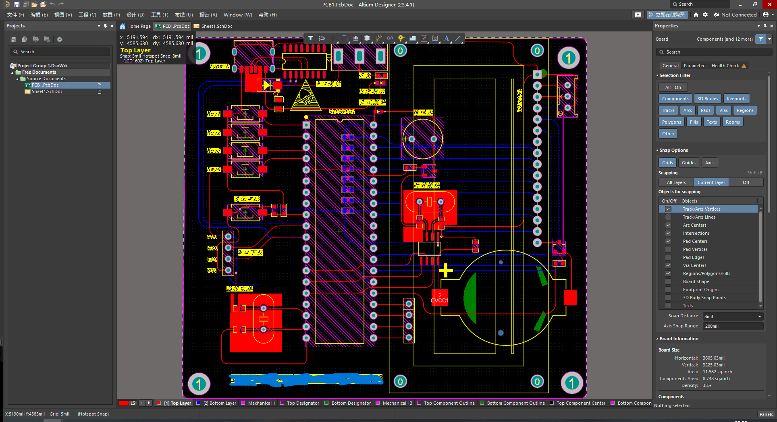This screenshot has width=777, height=422.
Task: Uncheck the Via Centers snapping checkbox
Action: click(x=668, y=265)
